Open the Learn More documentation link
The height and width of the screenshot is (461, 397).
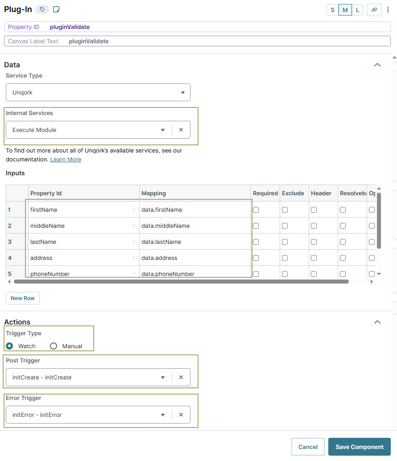click(66, 159)
